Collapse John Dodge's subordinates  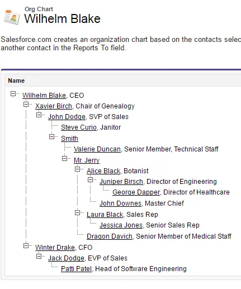(x=39, y=115)
